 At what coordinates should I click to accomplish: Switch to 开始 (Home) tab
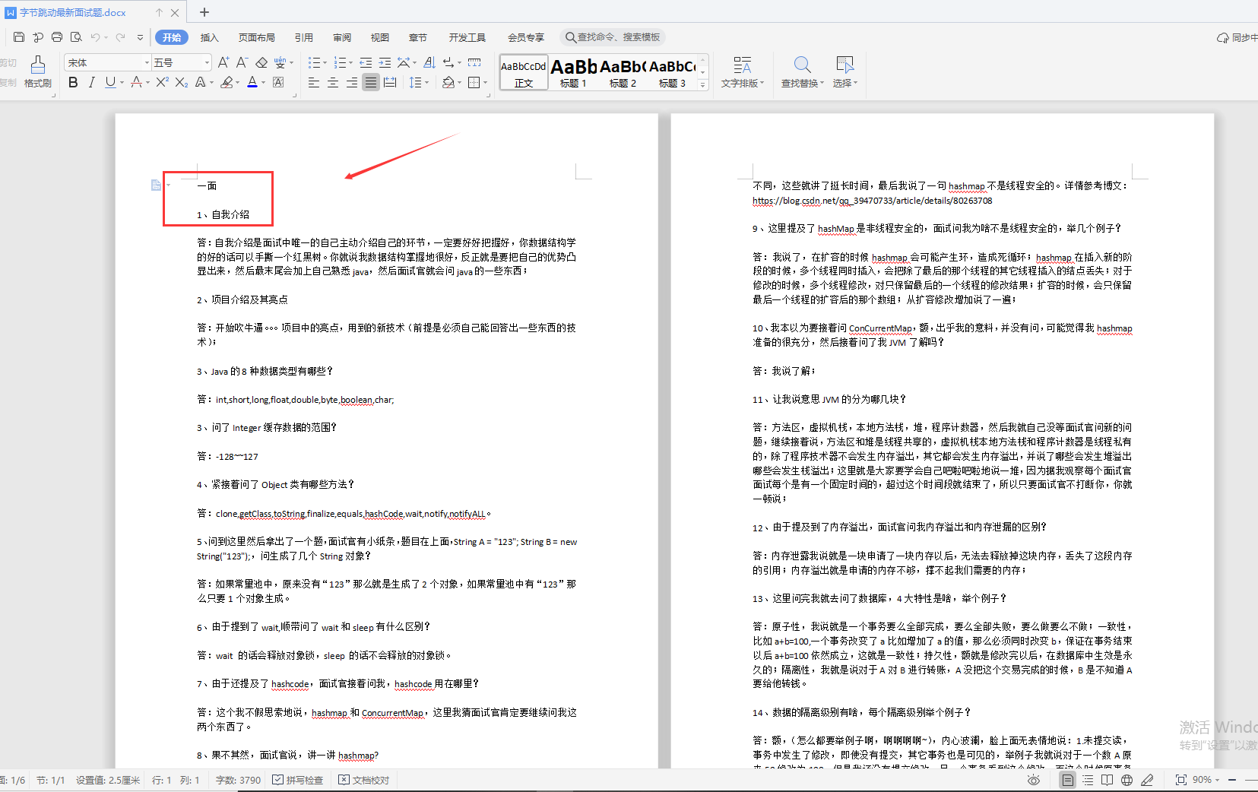pos(172,37)
